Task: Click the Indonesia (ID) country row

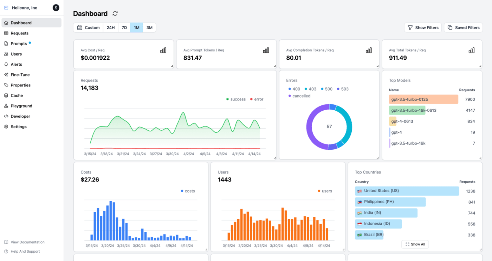Action: pyautogui.click(x=415, y=224)
